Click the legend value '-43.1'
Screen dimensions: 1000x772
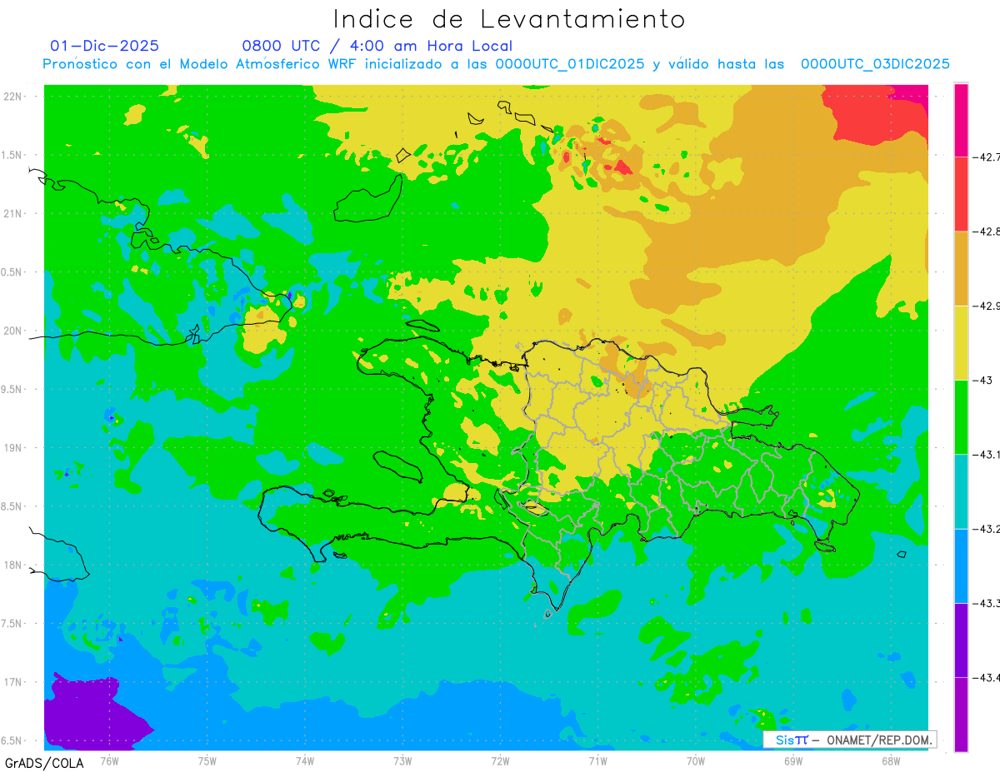click(987, 455)
